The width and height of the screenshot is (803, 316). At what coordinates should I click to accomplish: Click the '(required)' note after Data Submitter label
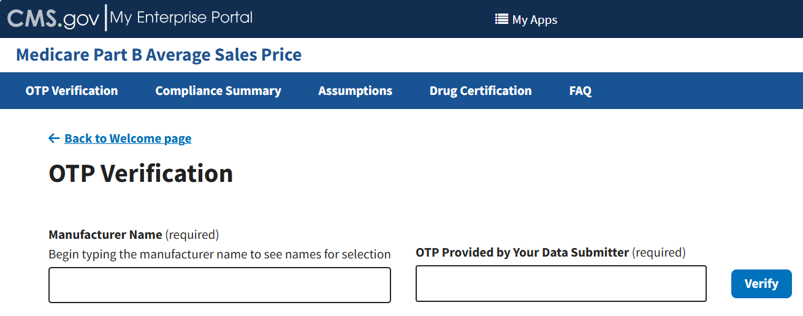pyautogui.click(x=659, y=252)
